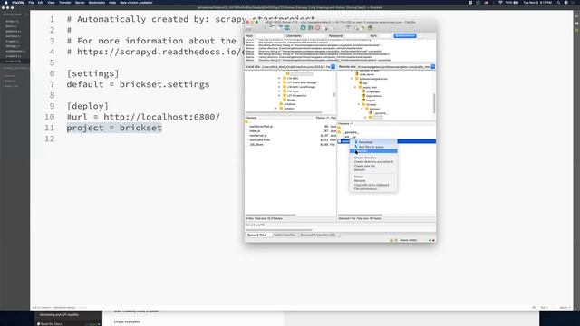Open the Server menu in macOS menu bar
This screenshot has height=326, width=580.
tap(80, 3)
